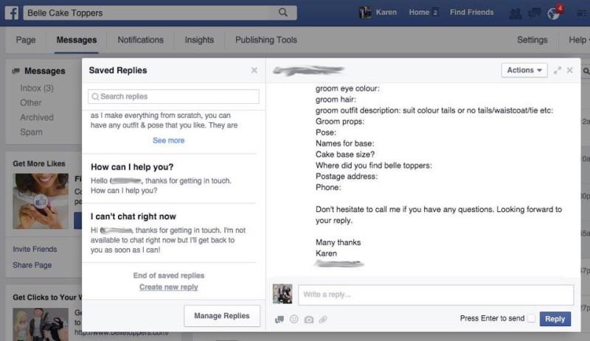Open the Notifications tab
590x341 pixels.
coord(141,40)
